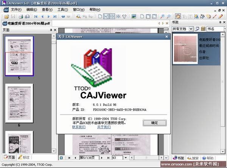Click the blue square icon in bottom page bar
This screenshot has width=227, height=168.
pos(61,158)
